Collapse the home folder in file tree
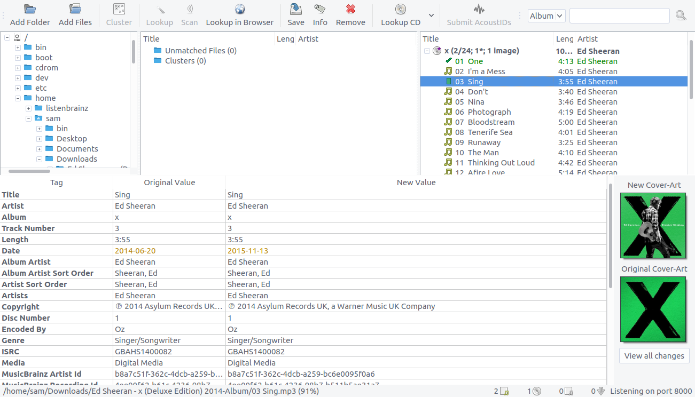Image resolution: width=695 pixels, height=397 pixels. [x=18, y=98]
